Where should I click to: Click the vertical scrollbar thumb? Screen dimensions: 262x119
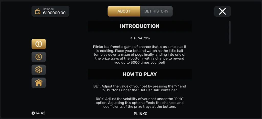230,32
